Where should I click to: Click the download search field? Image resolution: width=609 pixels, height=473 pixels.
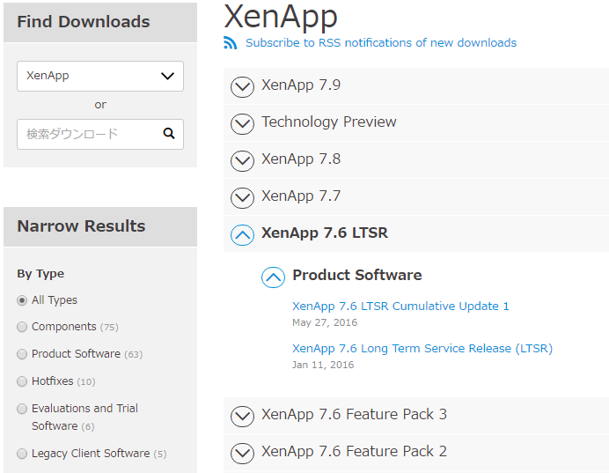[100, 134]
